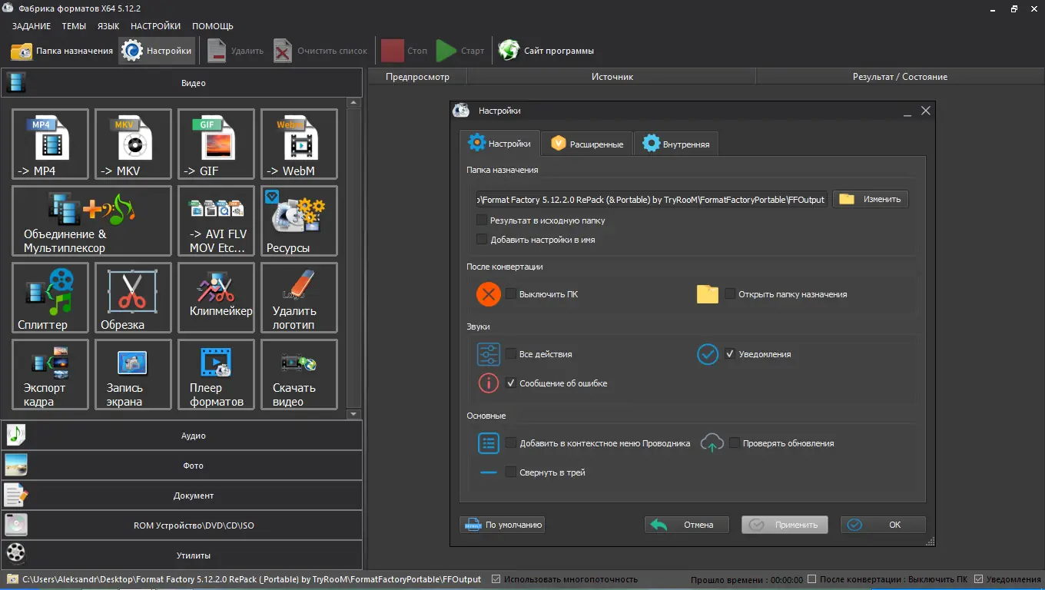This screenshot has height=590, width=1045.
Task: Click the red Стоп toolbar button
Action: (x=405, y=51)
